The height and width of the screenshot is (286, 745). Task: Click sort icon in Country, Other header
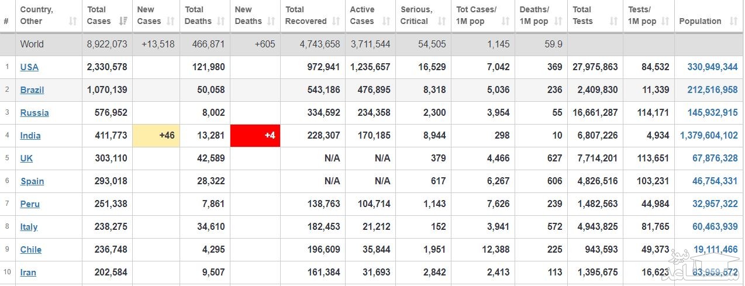73,21
